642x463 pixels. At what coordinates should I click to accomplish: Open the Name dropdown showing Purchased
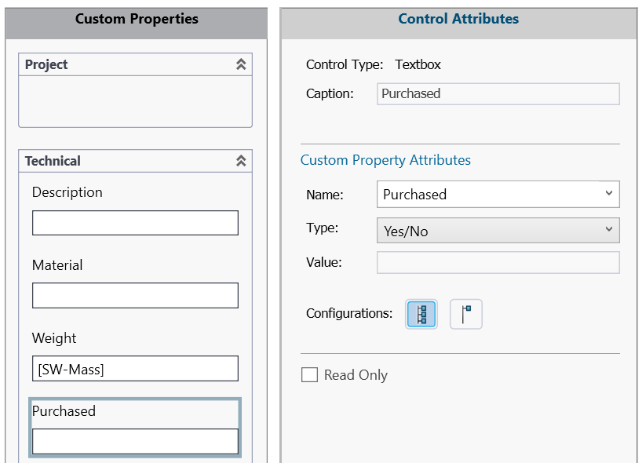pyautogui.click(x=498, y=194)
